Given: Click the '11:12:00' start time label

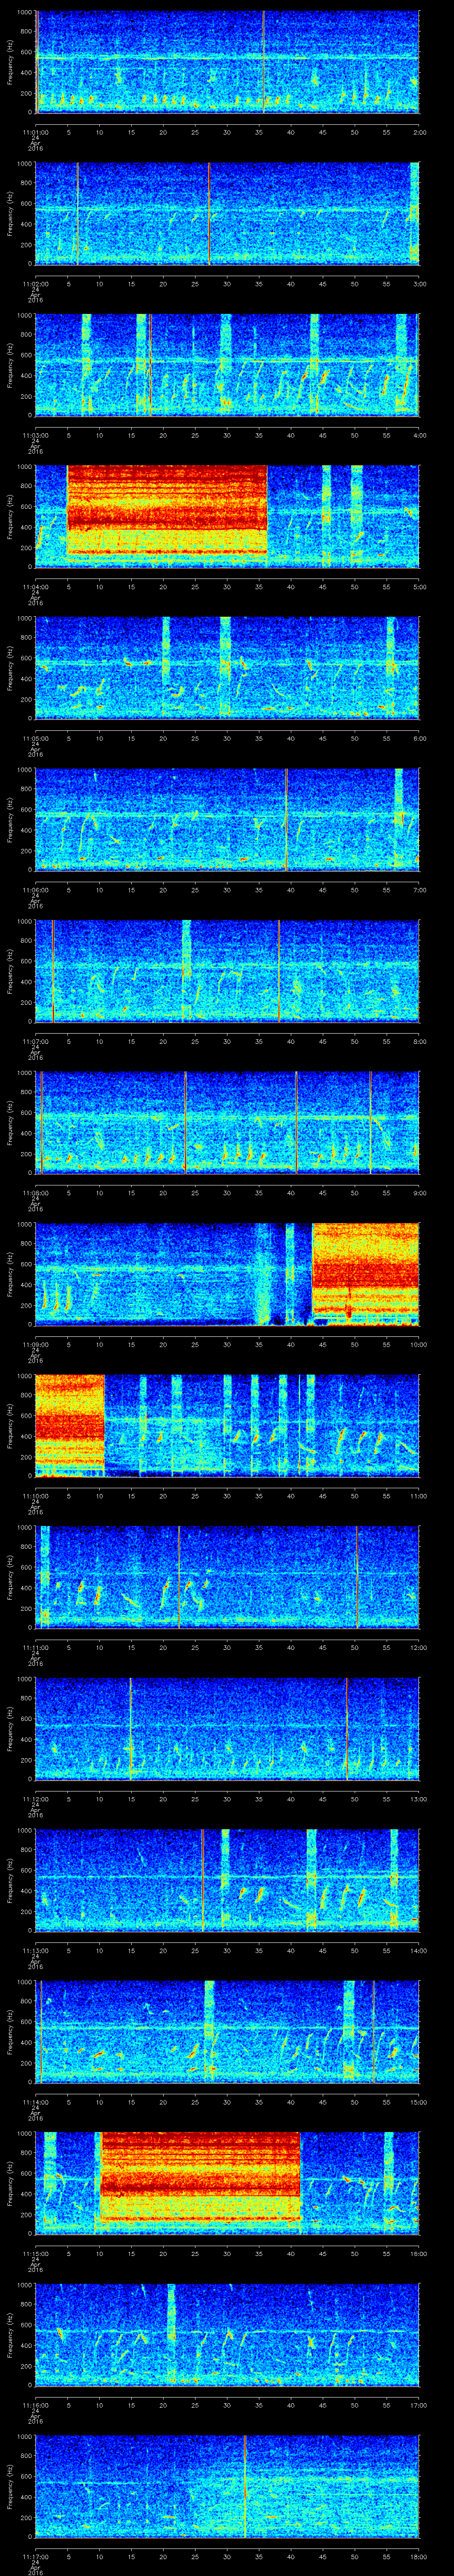Looking at the screenshot, I should [35, 1798].
